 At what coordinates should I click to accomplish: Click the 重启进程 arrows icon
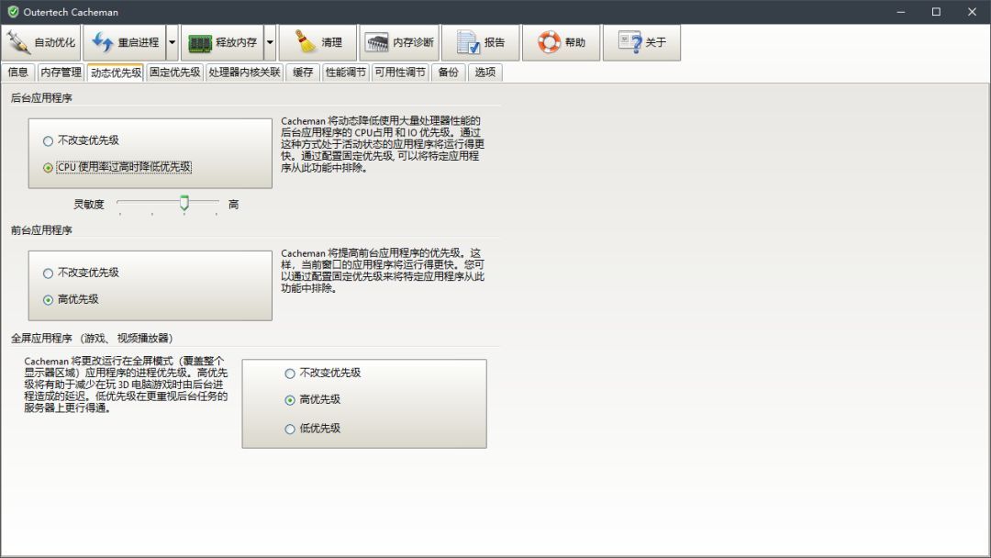pos(103,42)
